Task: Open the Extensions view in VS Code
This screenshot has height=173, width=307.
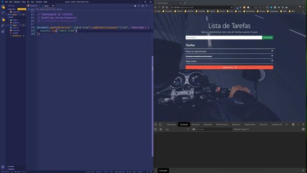Action: pyautogui.click(x=3, y=31)
